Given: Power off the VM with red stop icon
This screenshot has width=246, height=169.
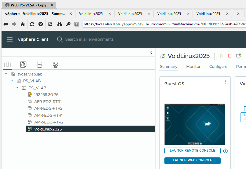Looking at the screenshot, I should [x=230, y=56].
